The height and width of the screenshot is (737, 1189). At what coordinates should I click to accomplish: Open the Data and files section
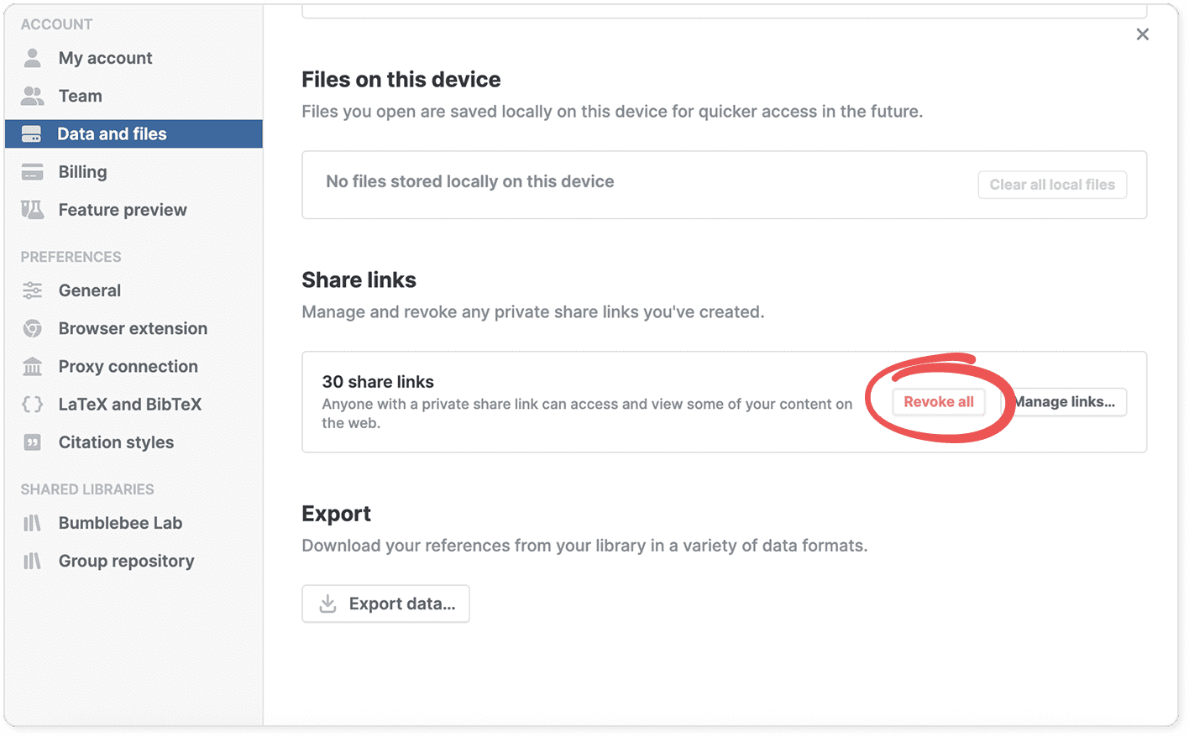tap(112, 134)
